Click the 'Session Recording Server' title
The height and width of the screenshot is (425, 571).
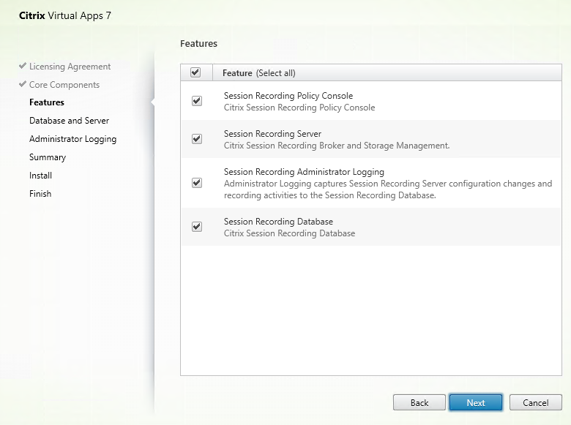[272, 134]
